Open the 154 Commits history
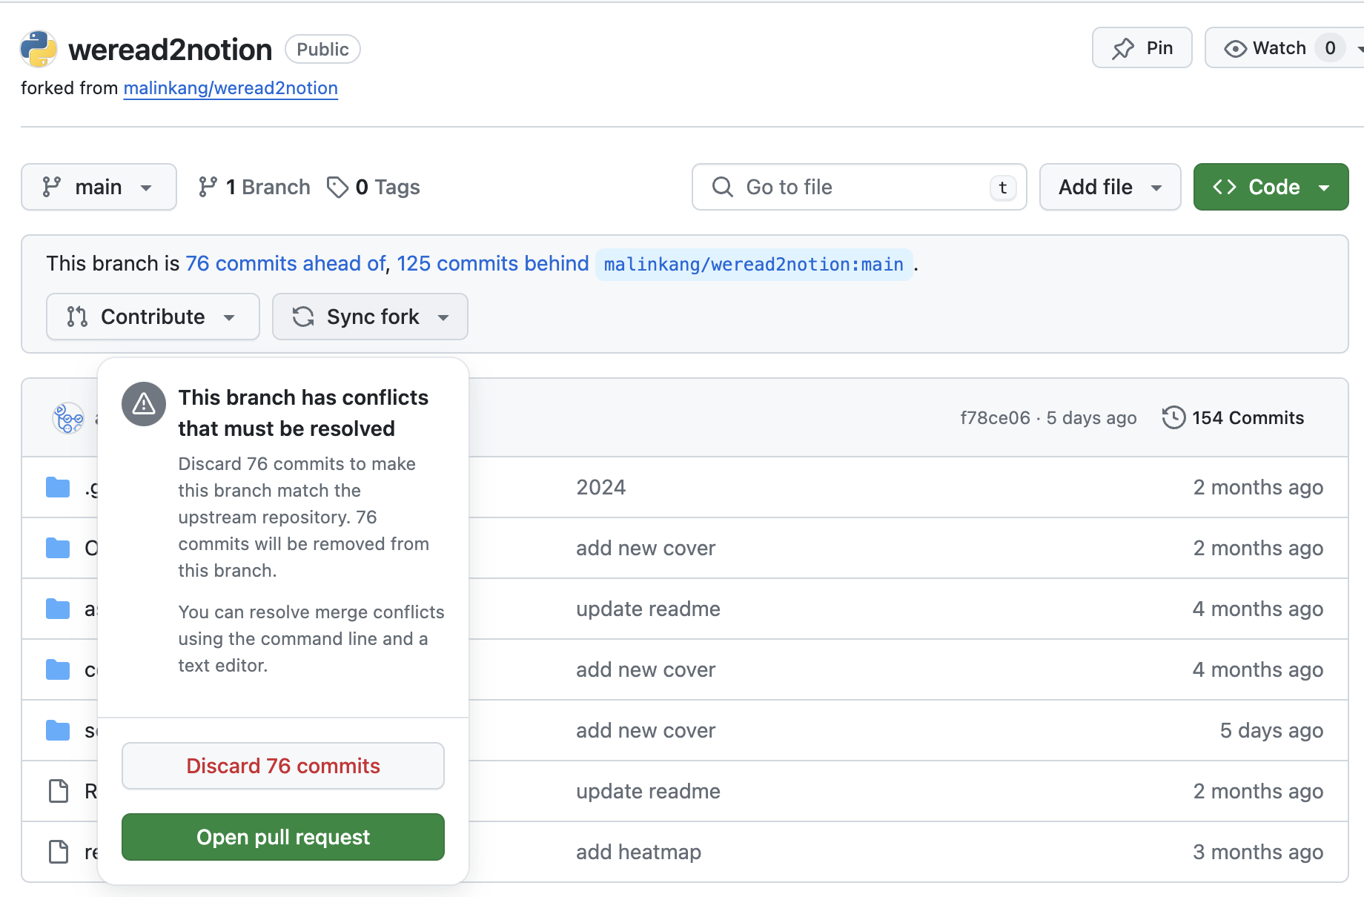Screen dimensions: 1364x897 coord(1233,417)
